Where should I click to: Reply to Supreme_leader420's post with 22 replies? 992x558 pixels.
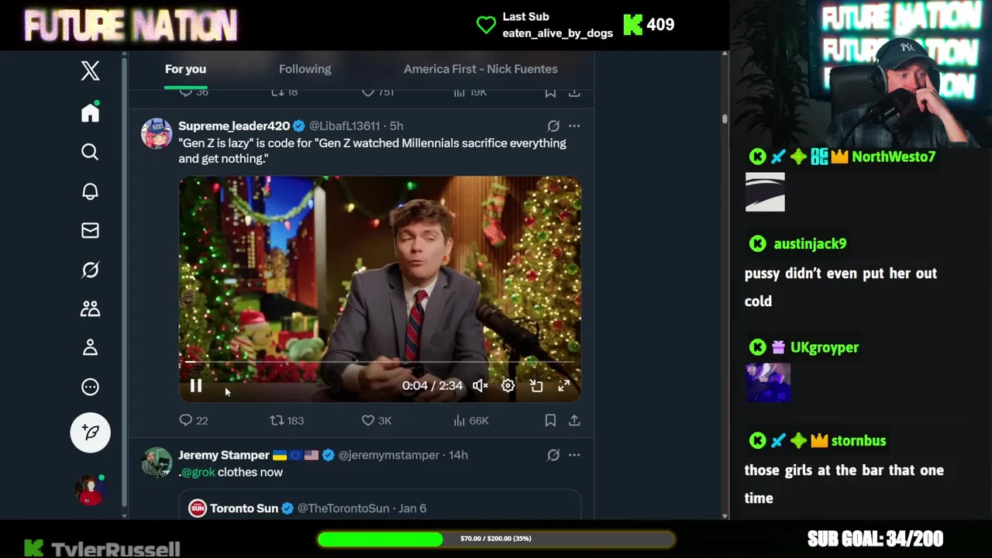coord(194,420)
